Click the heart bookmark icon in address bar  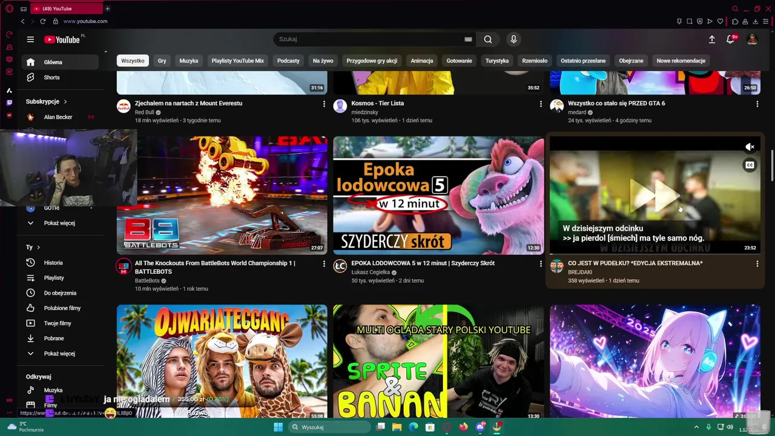[x=720, y=21]
